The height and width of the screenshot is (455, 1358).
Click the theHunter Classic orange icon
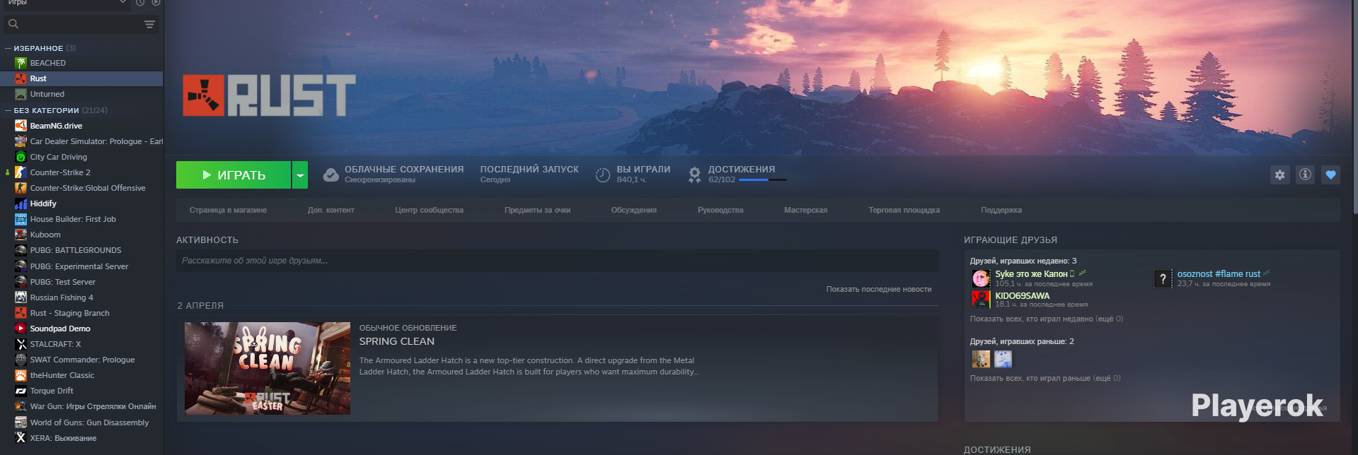tap(21, 375)
